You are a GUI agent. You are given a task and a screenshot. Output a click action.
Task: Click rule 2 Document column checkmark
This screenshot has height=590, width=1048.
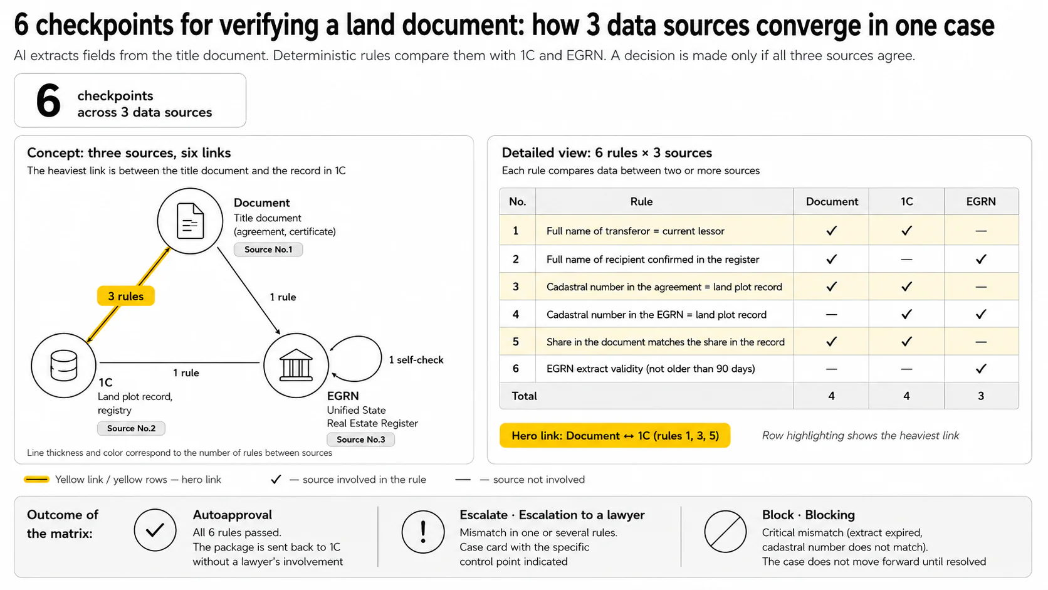point(831,259)
